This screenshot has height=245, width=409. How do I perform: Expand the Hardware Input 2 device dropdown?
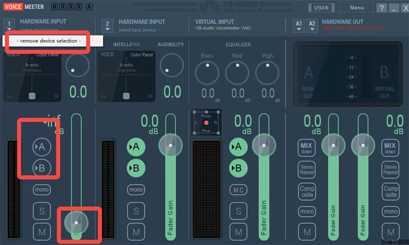pos(107,26)
